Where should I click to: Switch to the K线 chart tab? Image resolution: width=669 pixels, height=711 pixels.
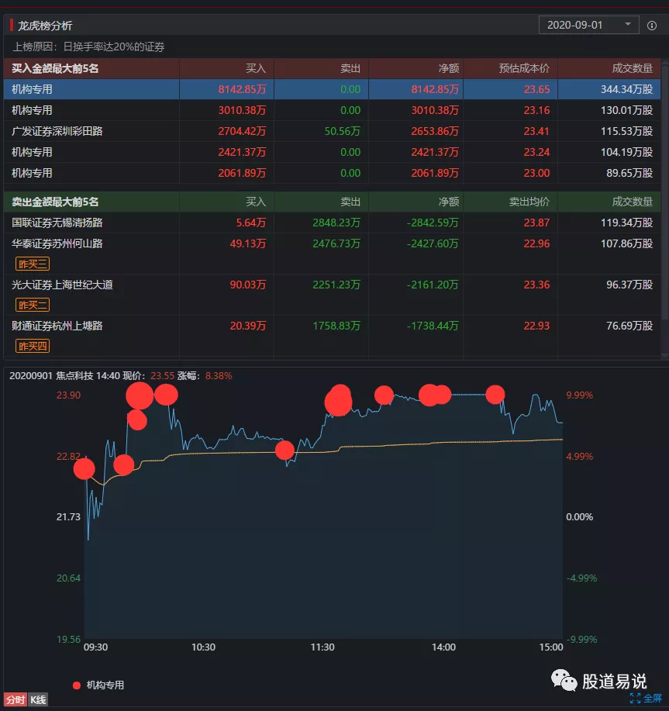tap(38, 700)
